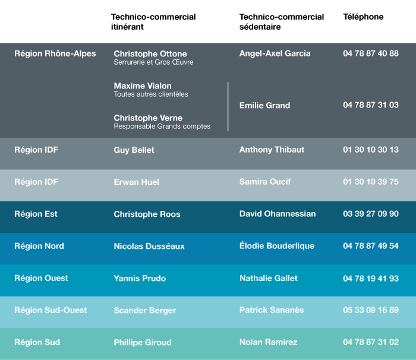The image size is (416, 360).
Task: Open David Ohannessian's contact
Action: click(278, 214)
